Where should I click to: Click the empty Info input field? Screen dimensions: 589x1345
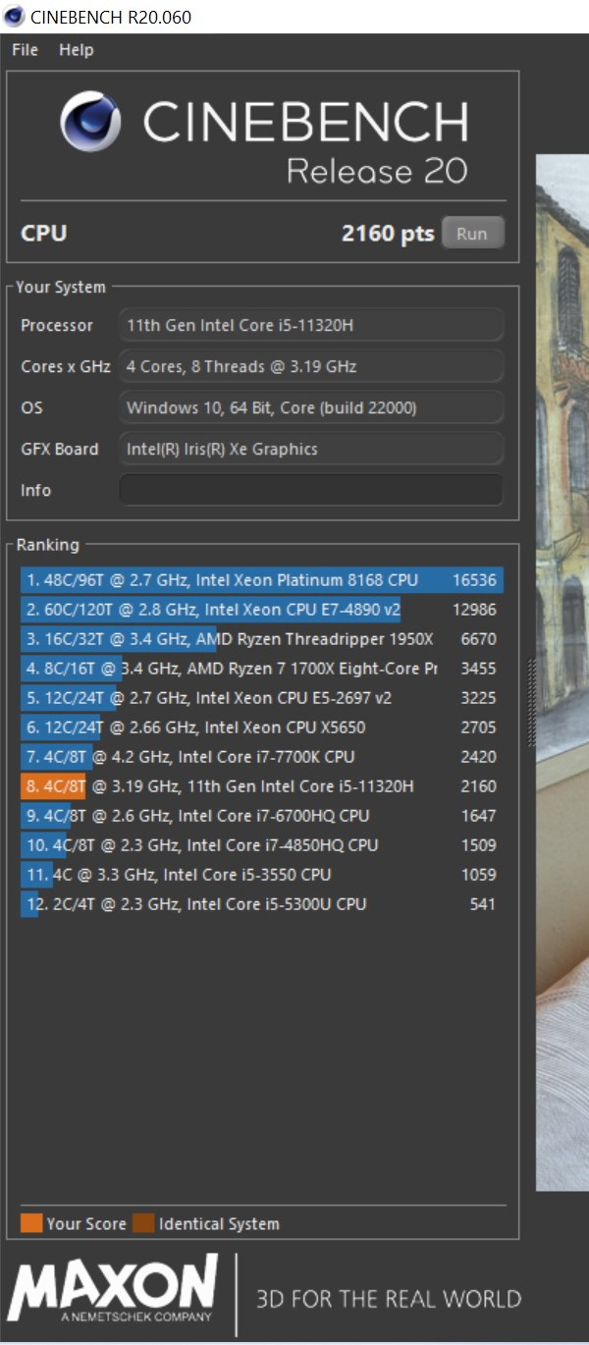click(x=311, y=490)
